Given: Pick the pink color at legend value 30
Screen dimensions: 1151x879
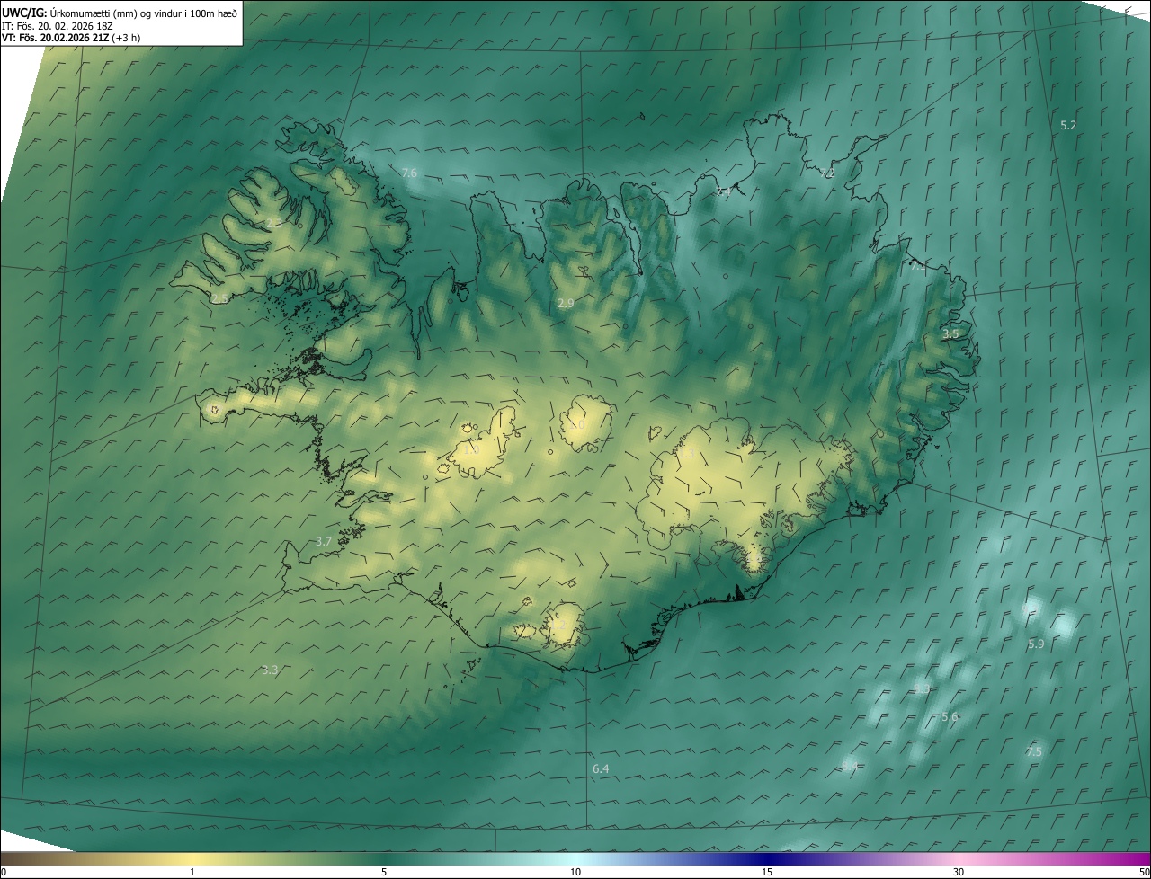Looking at the screenshot, I should point(959,859).
